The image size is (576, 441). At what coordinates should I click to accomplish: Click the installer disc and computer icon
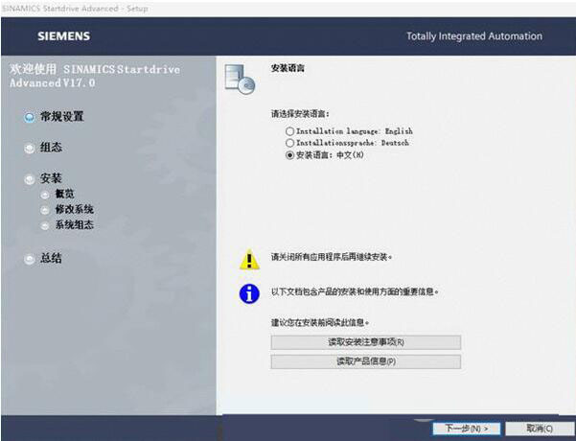pyautogui.click(x=240, y=80)
